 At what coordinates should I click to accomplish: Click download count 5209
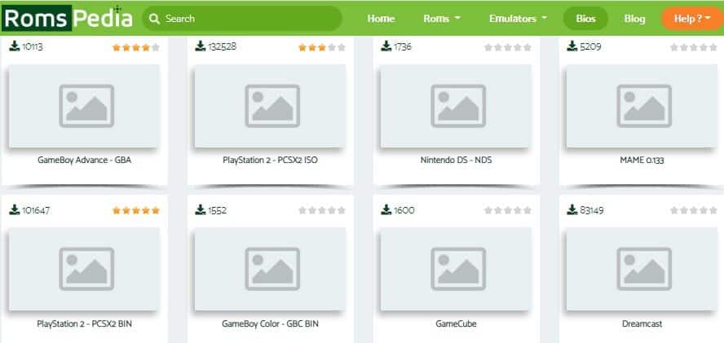click(590, 46)
